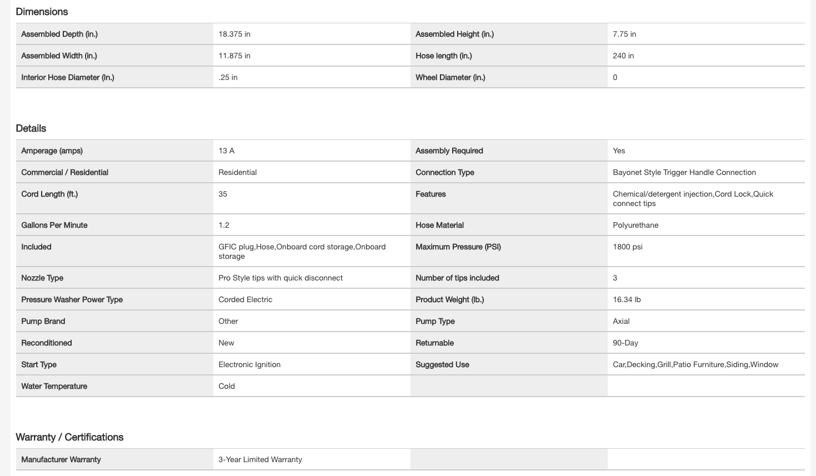Select the 3-Year Limited Warranty text
Viewport: 816px width, 476px height.
coord(260,459)
